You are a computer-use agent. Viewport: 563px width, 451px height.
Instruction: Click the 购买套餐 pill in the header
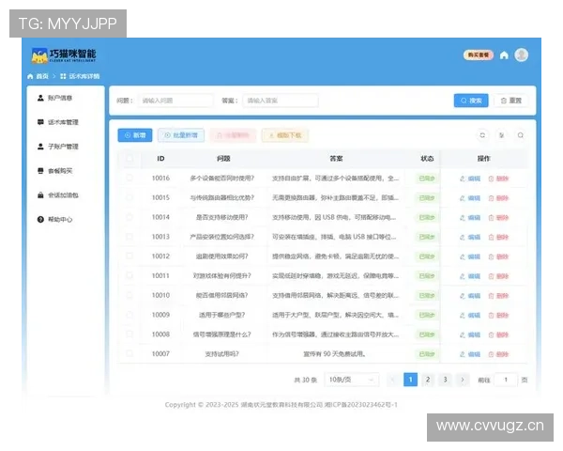479,55
